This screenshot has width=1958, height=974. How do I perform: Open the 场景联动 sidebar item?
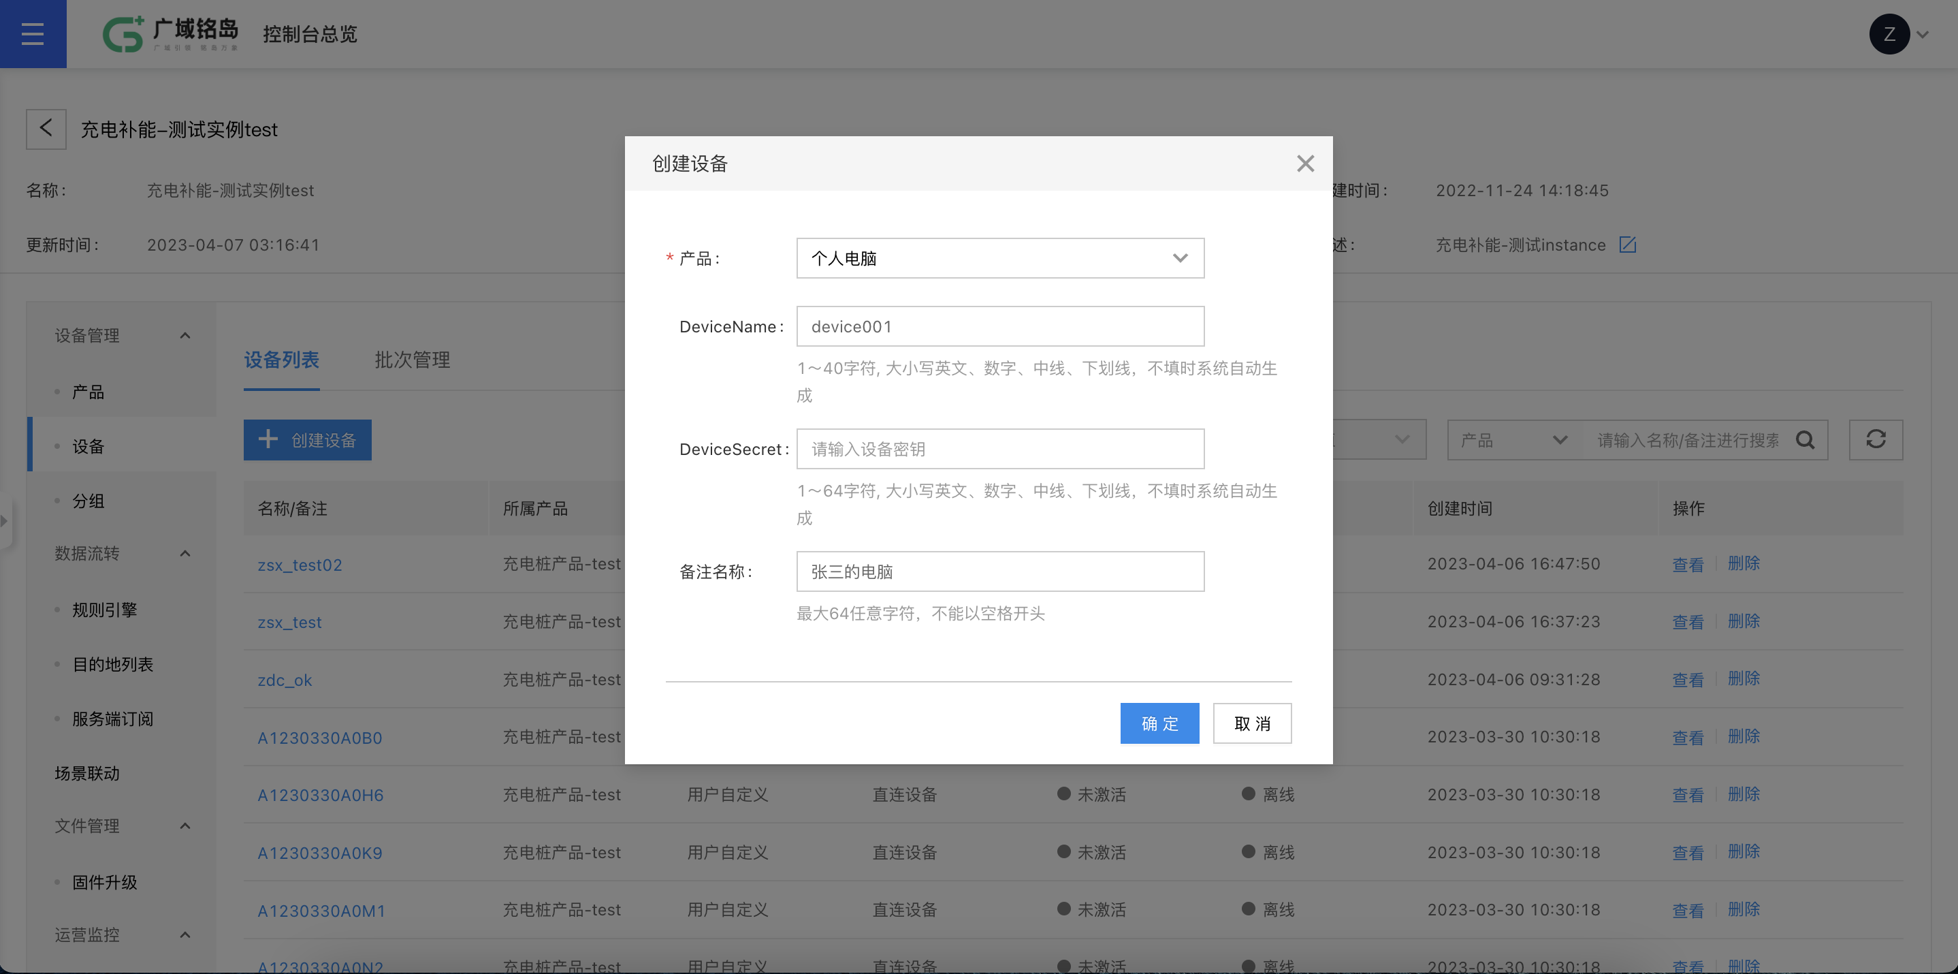pyautogui.click(x=86, y=773)
